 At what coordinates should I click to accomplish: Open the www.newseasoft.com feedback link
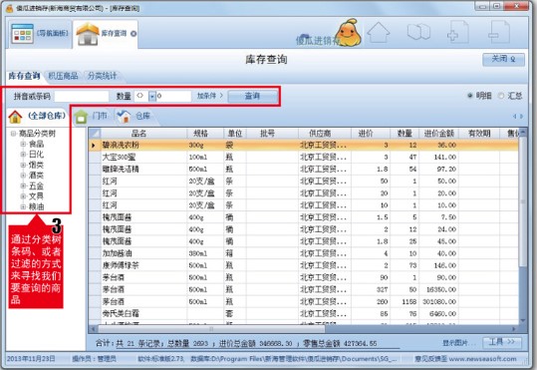[482, 359]
